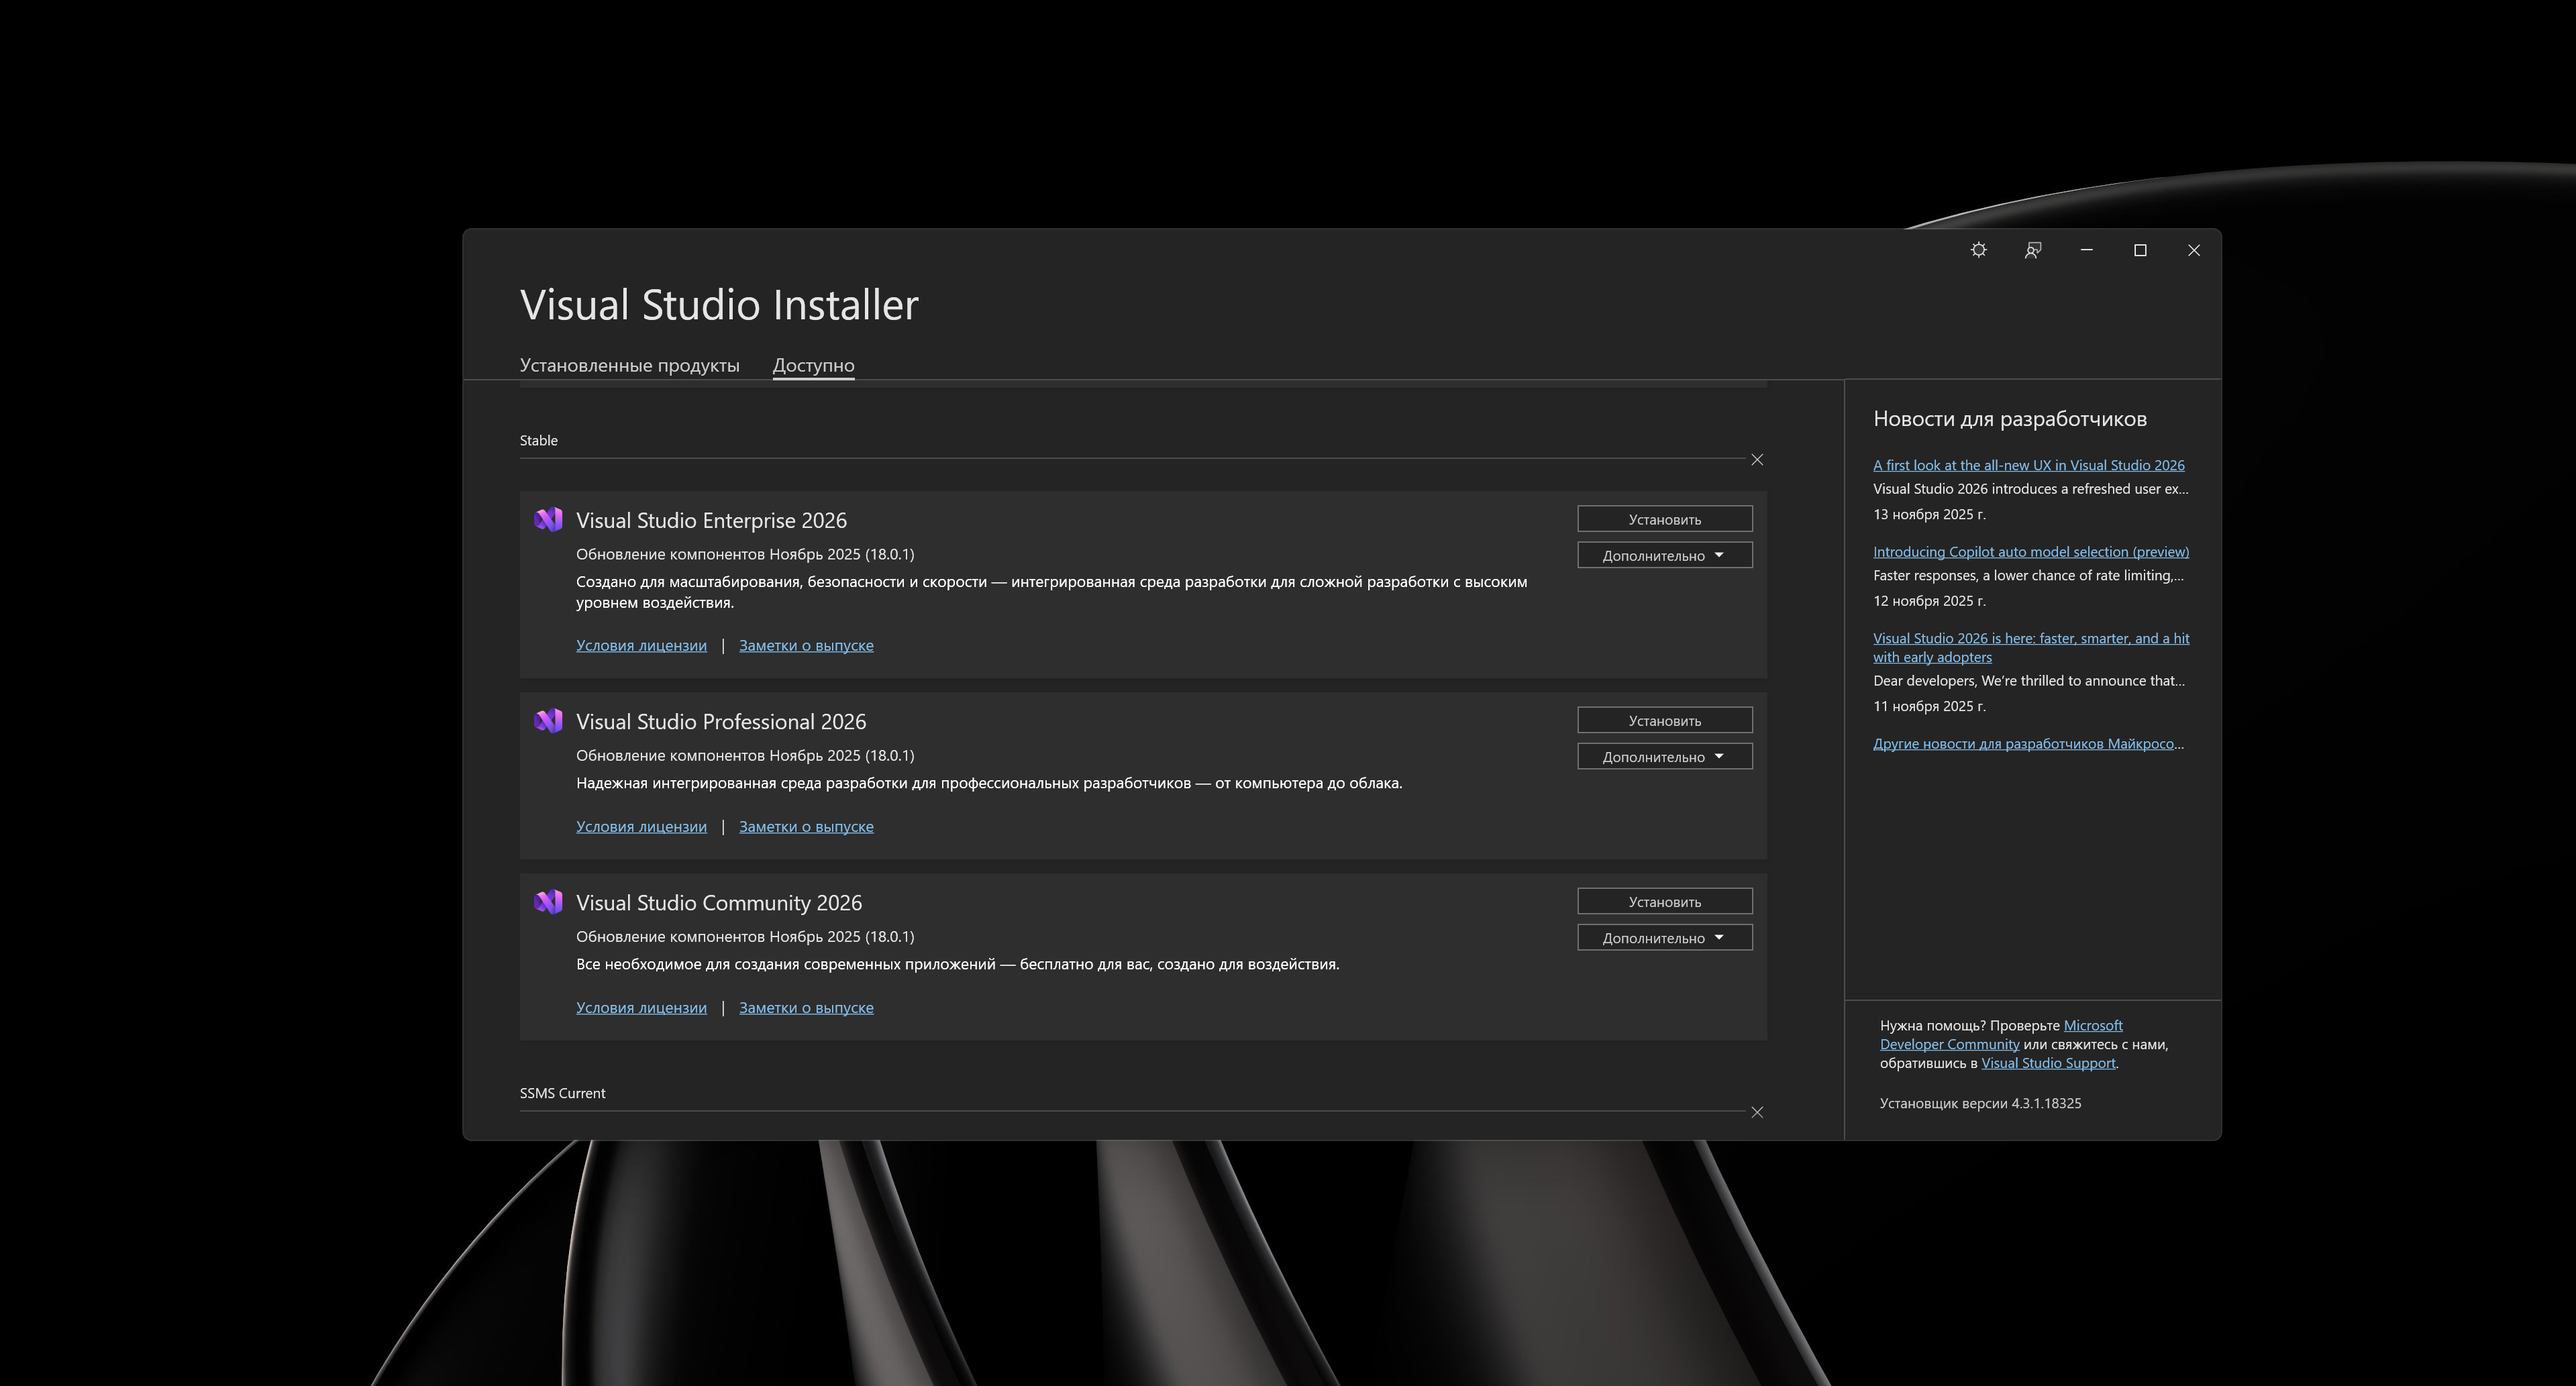Click the Visual Studio Enterprise 2026 logo icon

tap(548, 519)
